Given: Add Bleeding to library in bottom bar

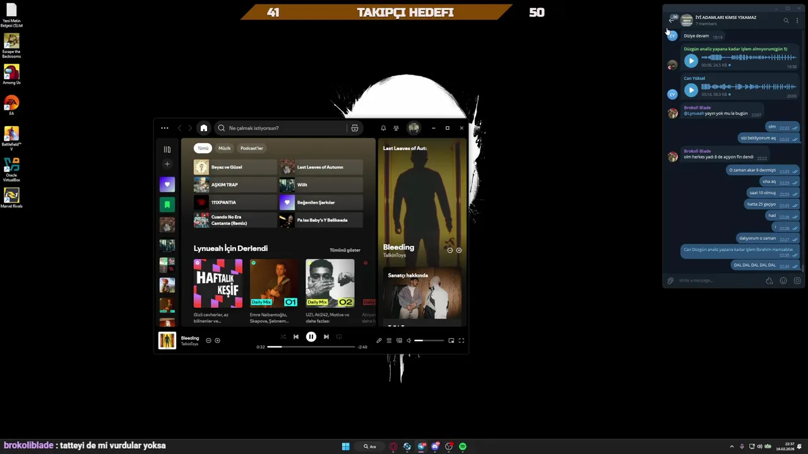Looking at the screenshot, I should pyautogui.click(x=217, y=340).
